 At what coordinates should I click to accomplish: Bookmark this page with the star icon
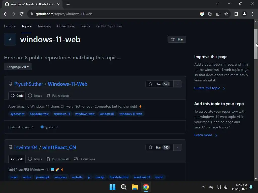point(226,14)
